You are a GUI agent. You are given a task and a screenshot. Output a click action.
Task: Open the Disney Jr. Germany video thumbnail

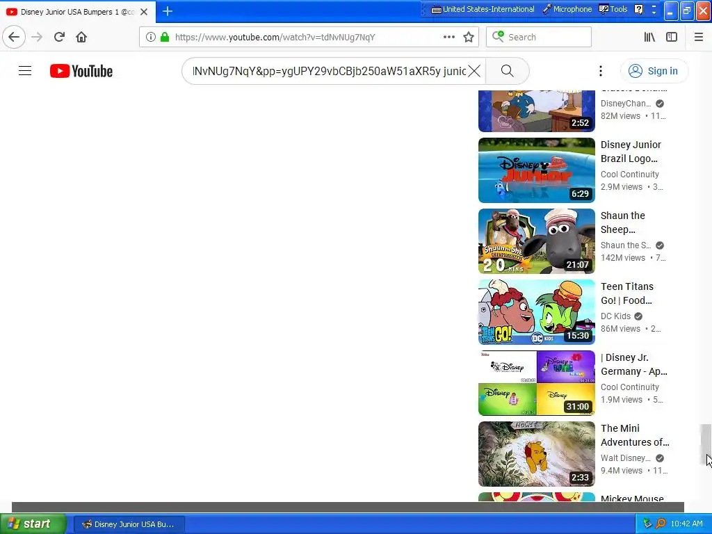coord(536,383)
